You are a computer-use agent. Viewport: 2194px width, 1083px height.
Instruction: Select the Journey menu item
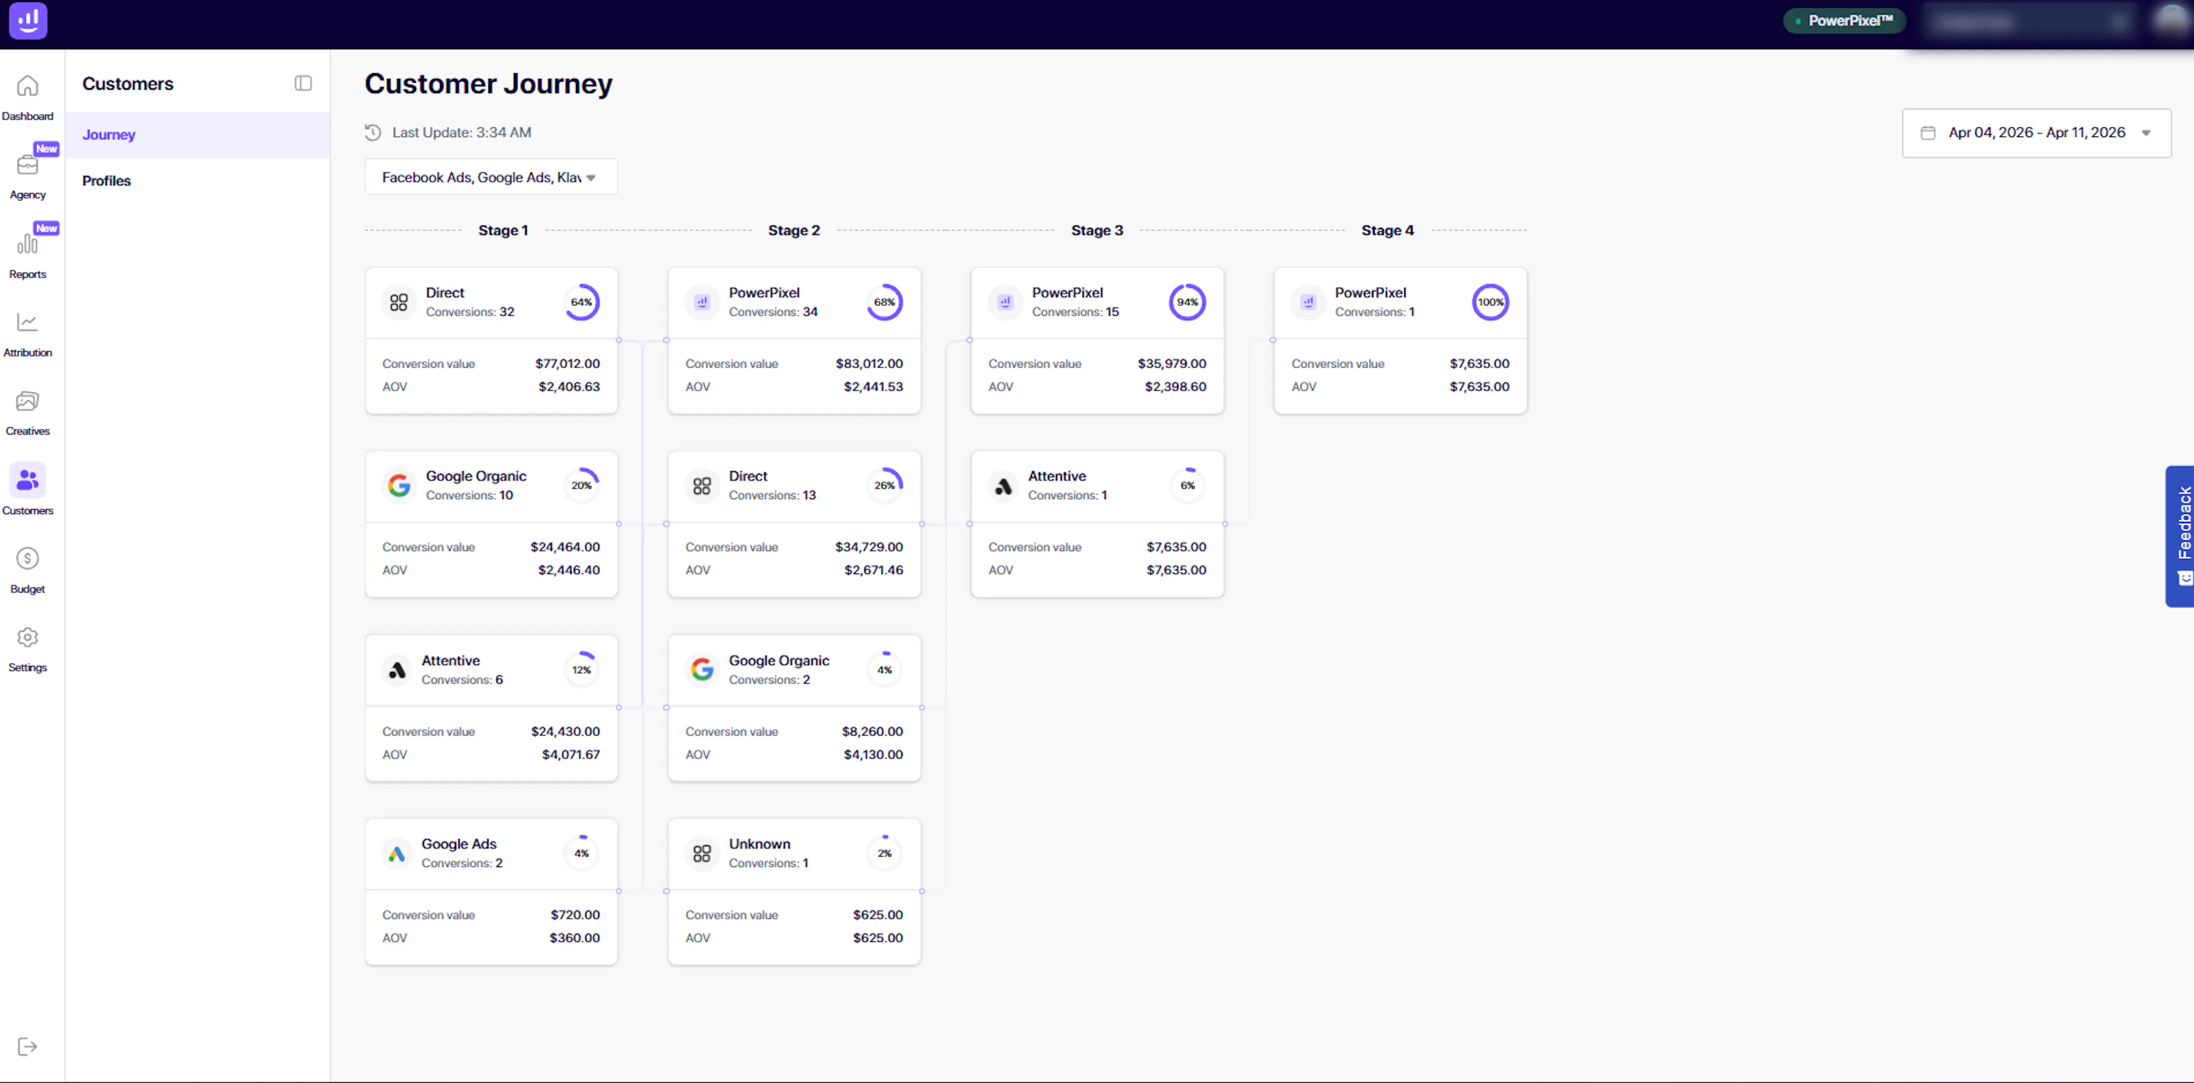(x=109, y=135)
